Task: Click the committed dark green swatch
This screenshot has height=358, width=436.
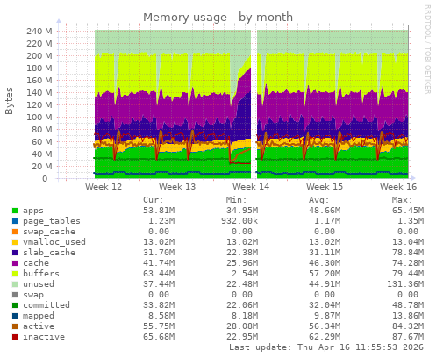Action: pyautogui.click(x=15, y=305)
